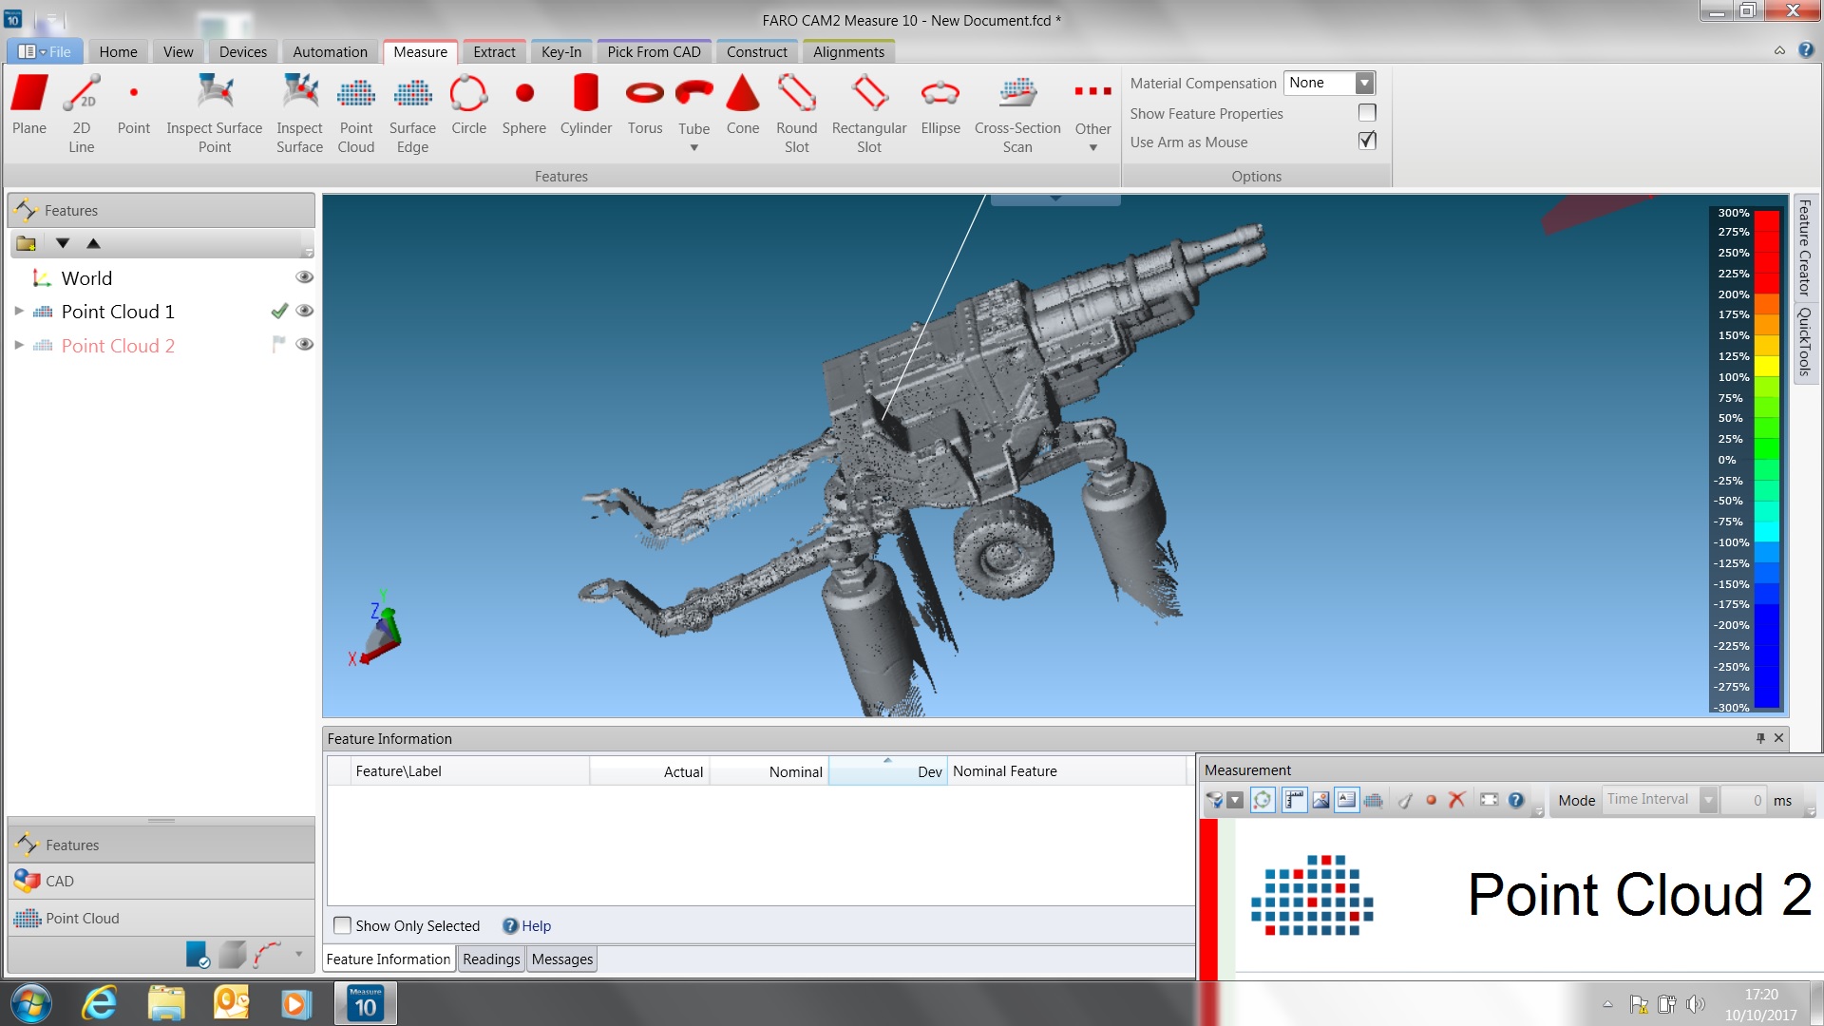
Task: Pick the Rectangular Slot tool
Action: tap(869, 113)
